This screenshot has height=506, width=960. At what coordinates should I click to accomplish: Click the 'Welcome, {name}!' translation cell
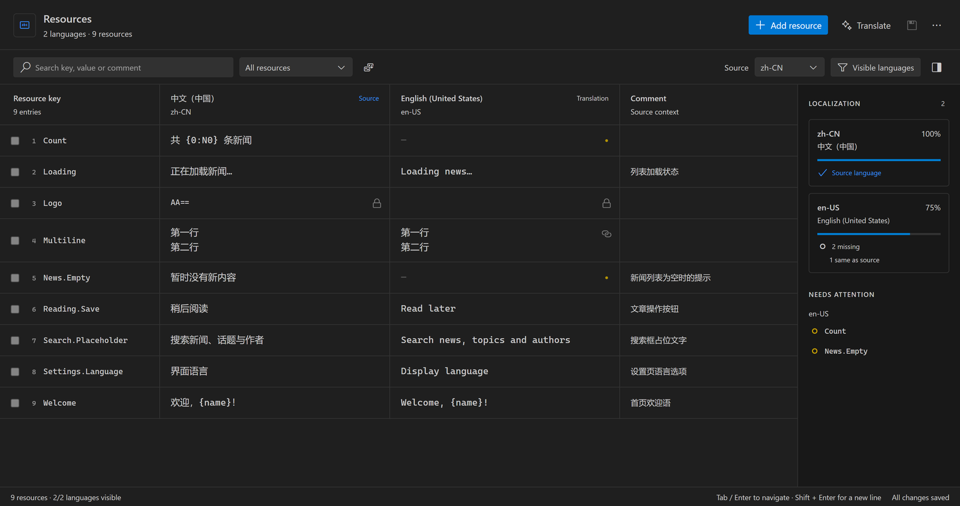pyautogui.click(x=505, y=402)
